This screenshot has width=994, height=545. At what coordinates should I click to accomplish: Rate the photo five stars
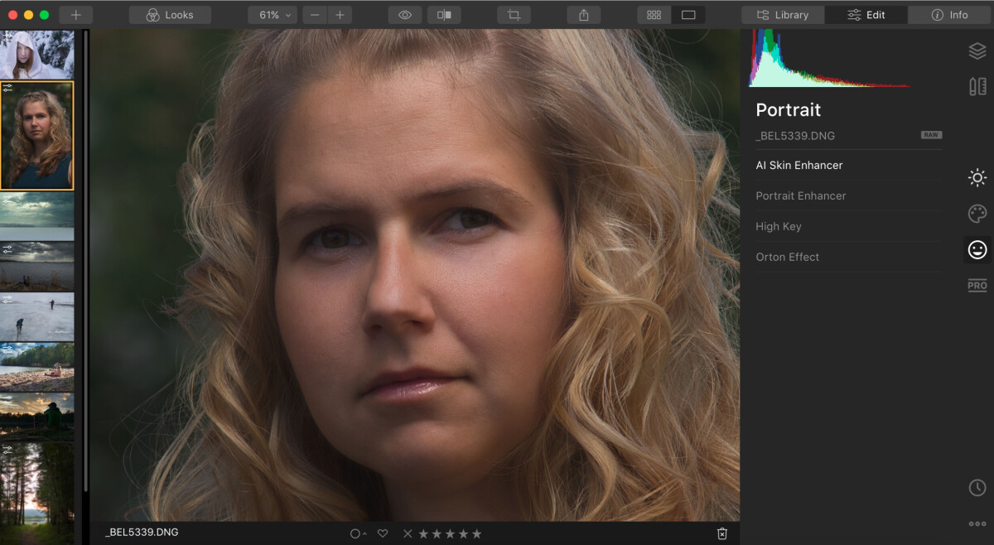click(476, 533)
